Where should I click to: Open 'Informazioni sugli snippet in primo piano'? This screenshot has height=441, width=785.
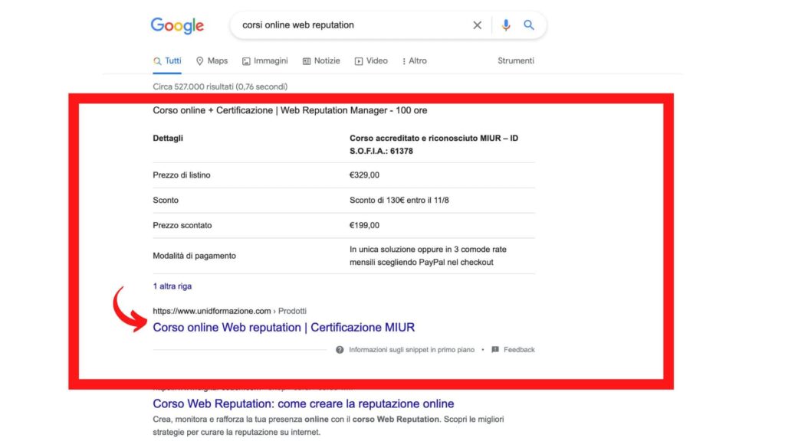click(x=412, y=349)
